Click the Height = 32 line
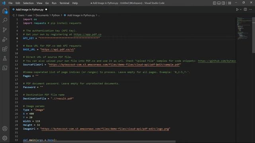This screenshot has width=255, height=143. tap(31, 125)
